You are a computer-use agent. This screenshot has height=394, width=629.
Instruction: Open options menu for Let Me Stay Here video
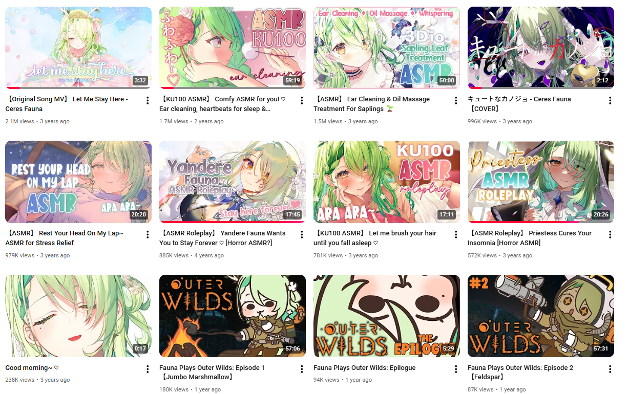148,100
